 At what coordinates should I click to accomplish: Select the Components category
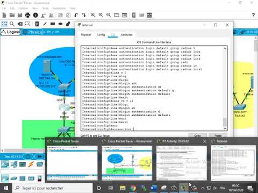[x=23, y=164]
